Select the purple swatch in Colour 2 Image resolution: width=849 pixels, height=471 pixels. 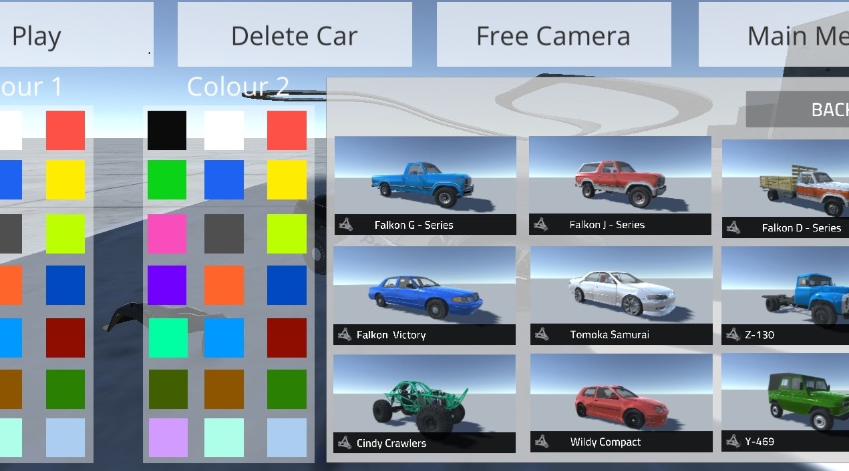pyautogui.click(x=167, y=285)
